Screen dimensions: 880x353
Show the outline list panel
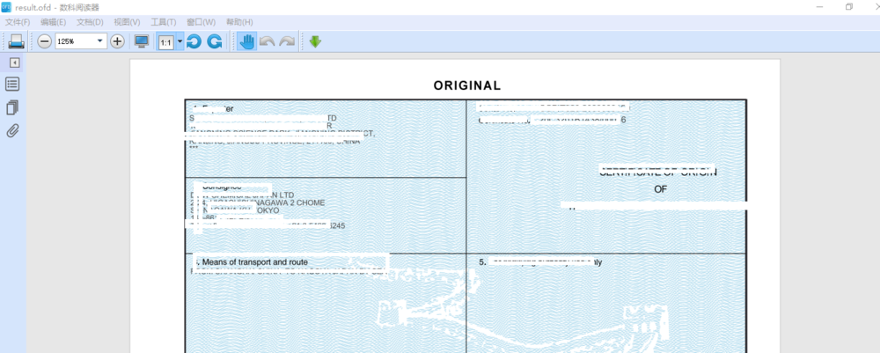(x=13, y=84)
